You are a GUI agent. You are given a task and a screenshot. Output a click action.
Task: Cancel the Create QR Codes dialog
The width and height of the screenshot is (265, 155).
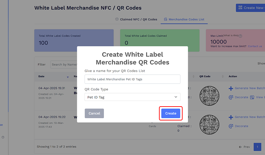coord(94,113)
